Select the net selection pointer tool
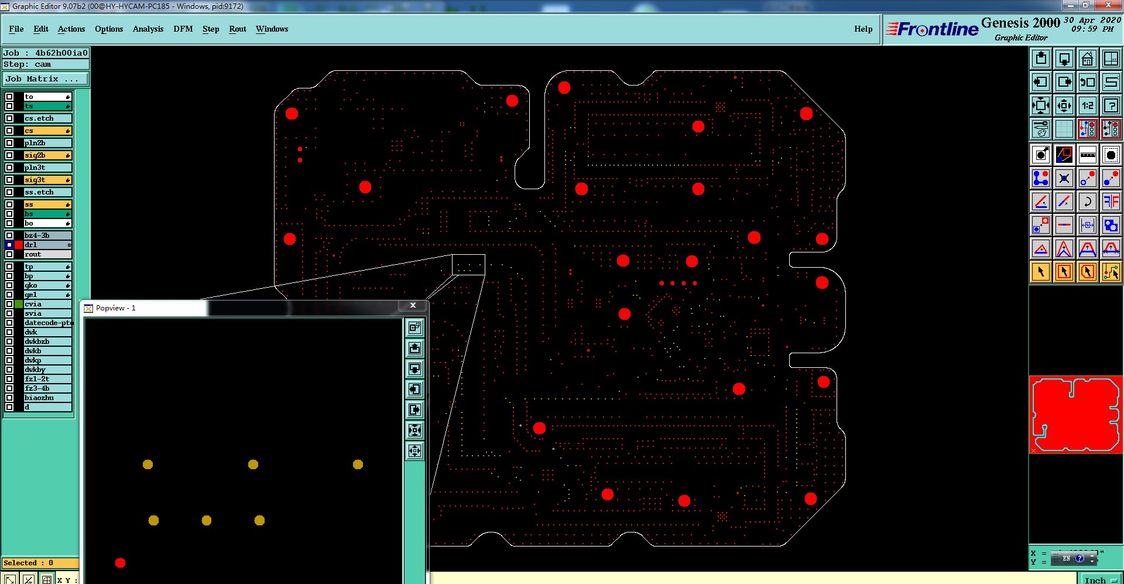Viewport: 1124px width, 584px height. (x=1111, y=272)
